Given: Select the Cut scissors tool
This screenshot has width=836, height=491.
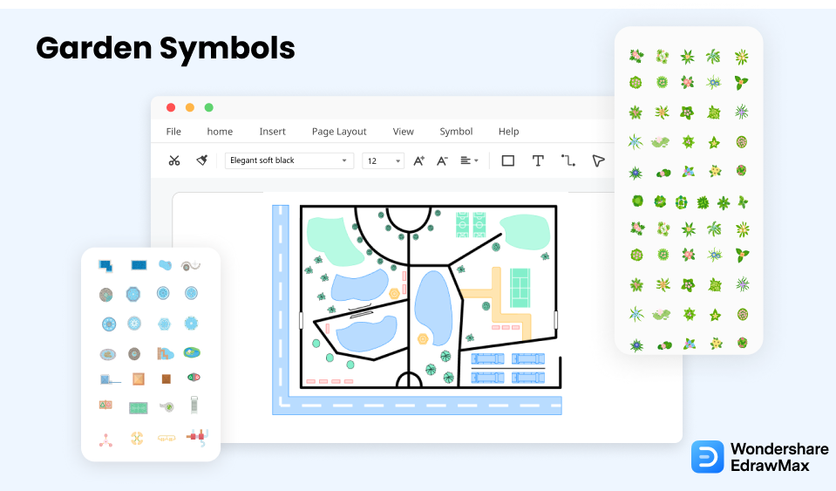Looking at the screenshot, I should [x=174, y=160].
